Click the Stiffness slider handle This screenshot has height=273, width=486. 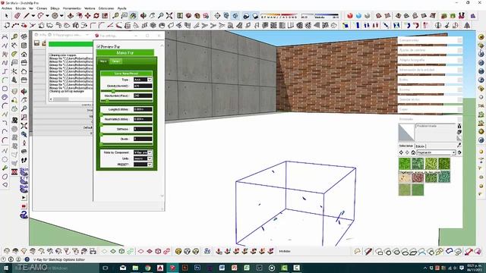pos(101,134)
